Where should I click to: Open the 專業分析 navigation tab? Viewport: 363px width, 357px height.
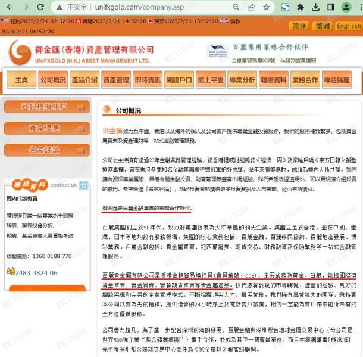pyautogui.click(x=242, y=79)
